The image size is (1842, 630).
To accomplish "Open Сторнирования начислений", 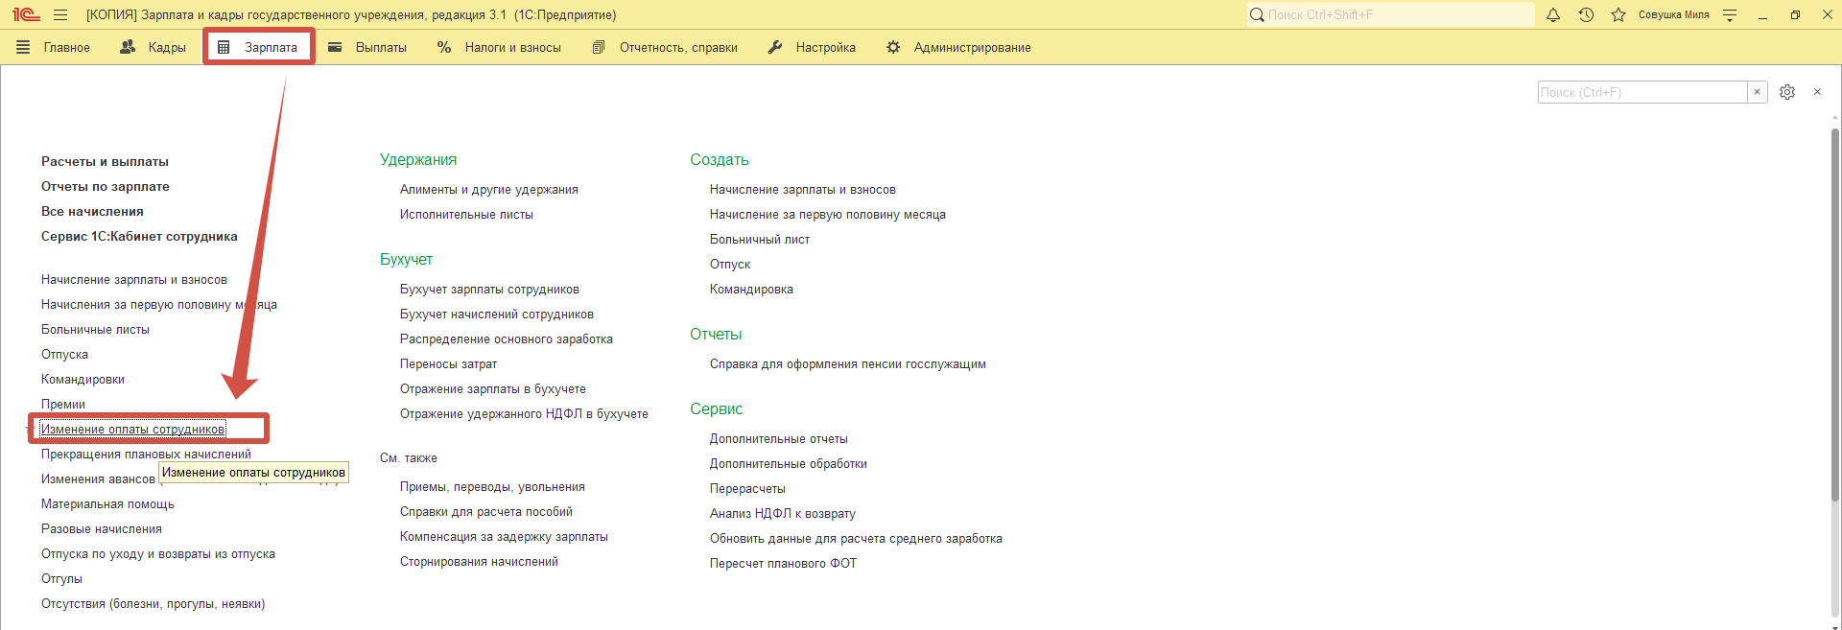I will pyautogui.click(x=479, y=562).
